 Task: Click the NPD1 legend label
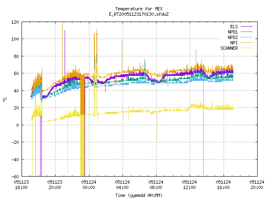233,32
